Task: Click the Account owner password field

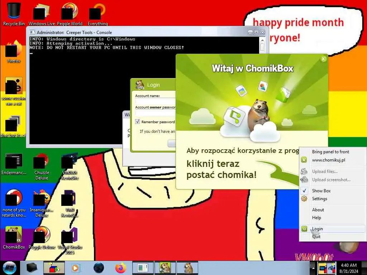Action: click(x=156, y=113)
